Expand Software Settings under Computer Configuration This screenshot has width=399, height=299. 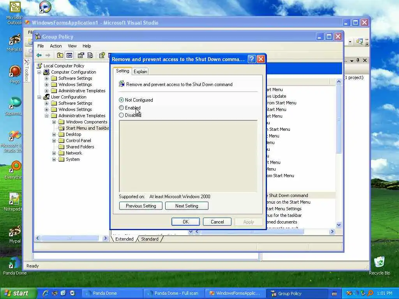tap(47, 78)
